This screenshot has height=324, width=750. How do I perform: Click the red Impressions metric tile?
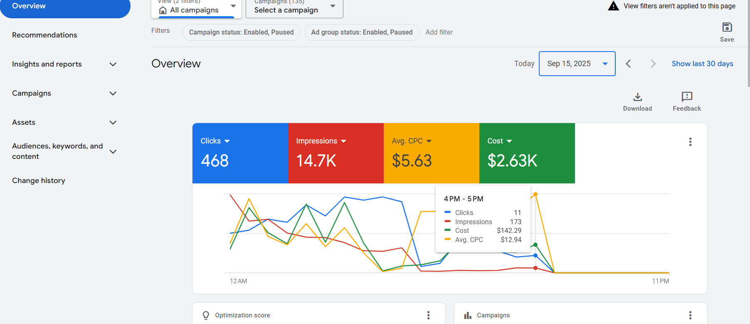click(336, 153)
